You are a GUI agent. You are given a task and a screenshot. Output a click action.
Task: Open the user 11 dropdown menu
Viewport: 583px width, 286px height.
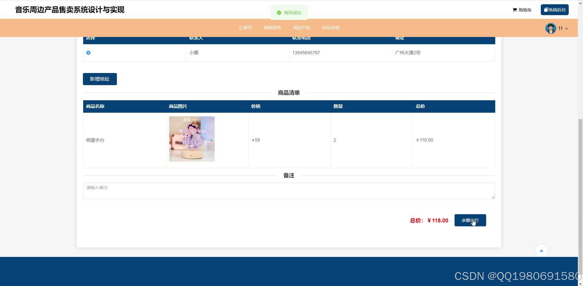coord(562,28)
